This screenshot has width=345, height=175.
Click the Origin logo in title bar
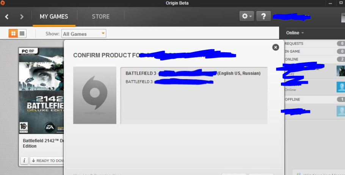point(2,3)
